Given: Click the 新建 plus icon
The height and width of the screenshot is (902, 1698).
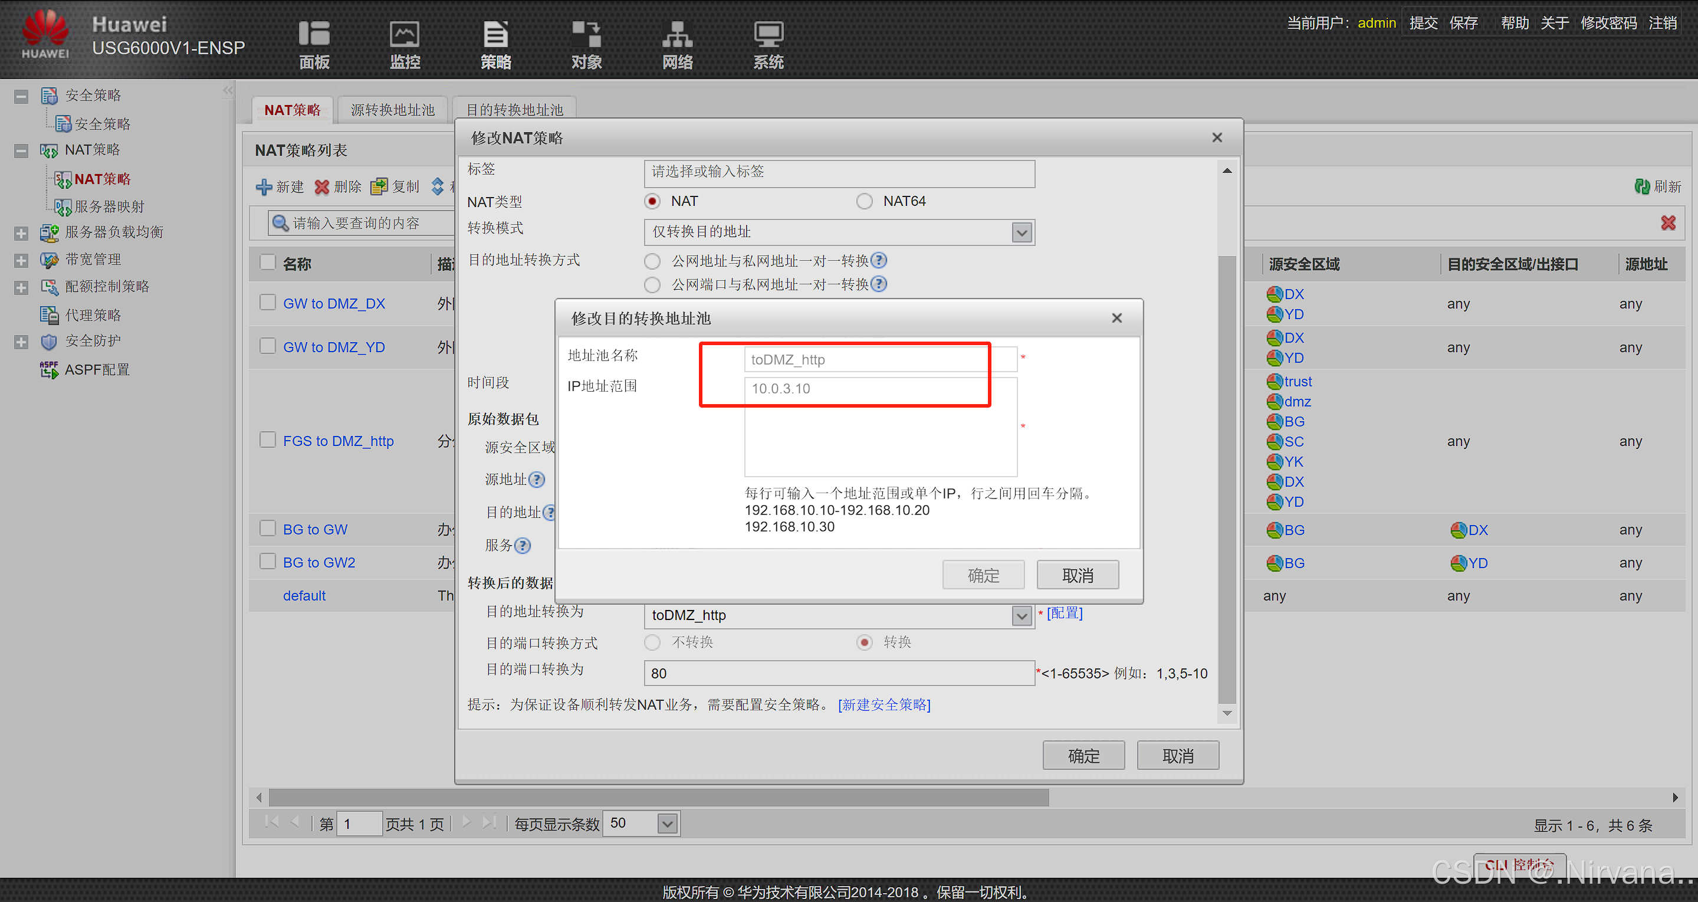Looking at the screenshot, I should point(264,187).
